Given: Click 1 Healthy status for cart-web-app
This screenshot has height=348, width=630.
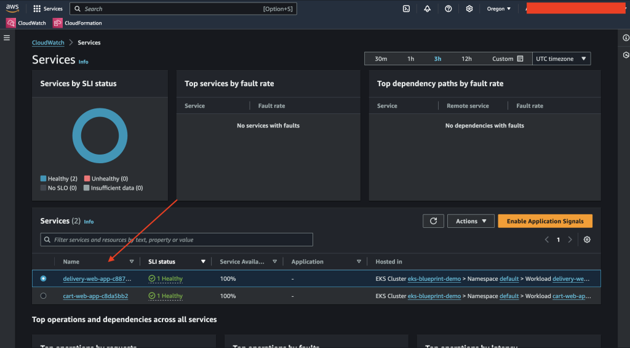Looking at the screenshot, I should 165,296.
